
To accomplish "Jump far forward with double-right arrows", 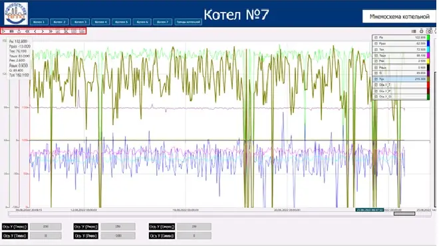I will [x=51, y=31].
